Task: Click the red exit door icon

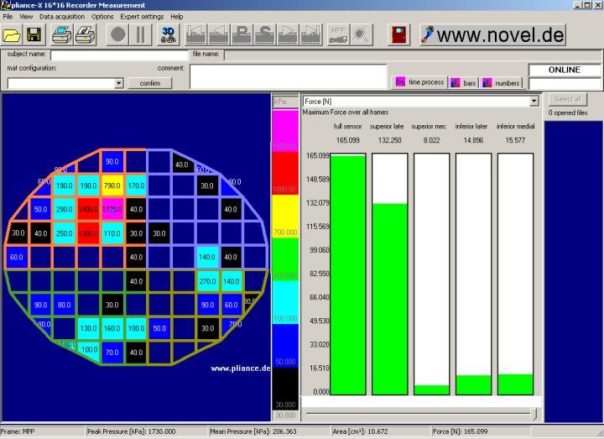Action: [398, 34]
